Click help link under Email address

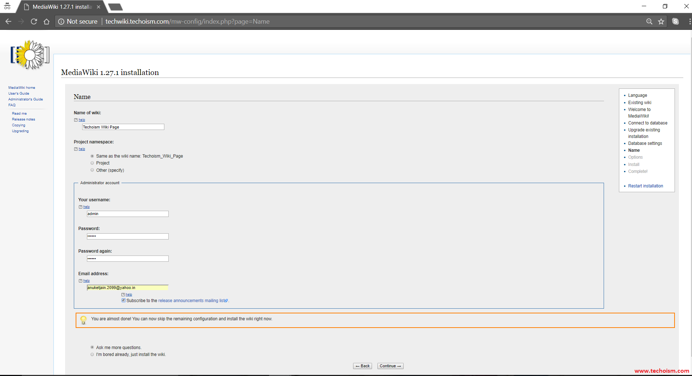click(x=87, y=281)
